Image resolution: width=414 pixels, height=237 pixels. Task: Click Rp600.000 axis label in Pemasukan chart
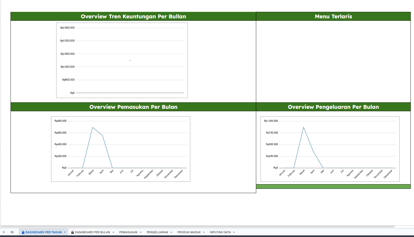pos(61,133)
